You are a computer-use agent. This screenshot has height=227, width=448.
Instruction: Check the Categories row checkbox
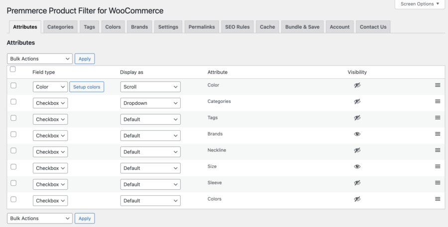(13, 102)
